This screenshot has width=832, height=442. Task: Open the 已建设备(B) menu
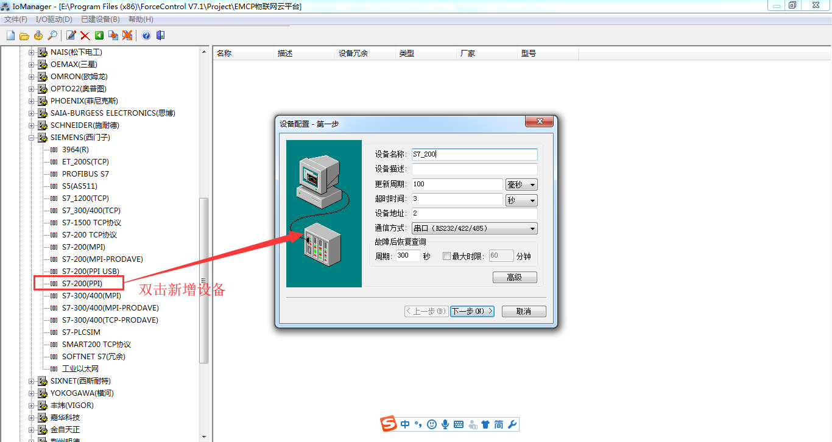100,19
